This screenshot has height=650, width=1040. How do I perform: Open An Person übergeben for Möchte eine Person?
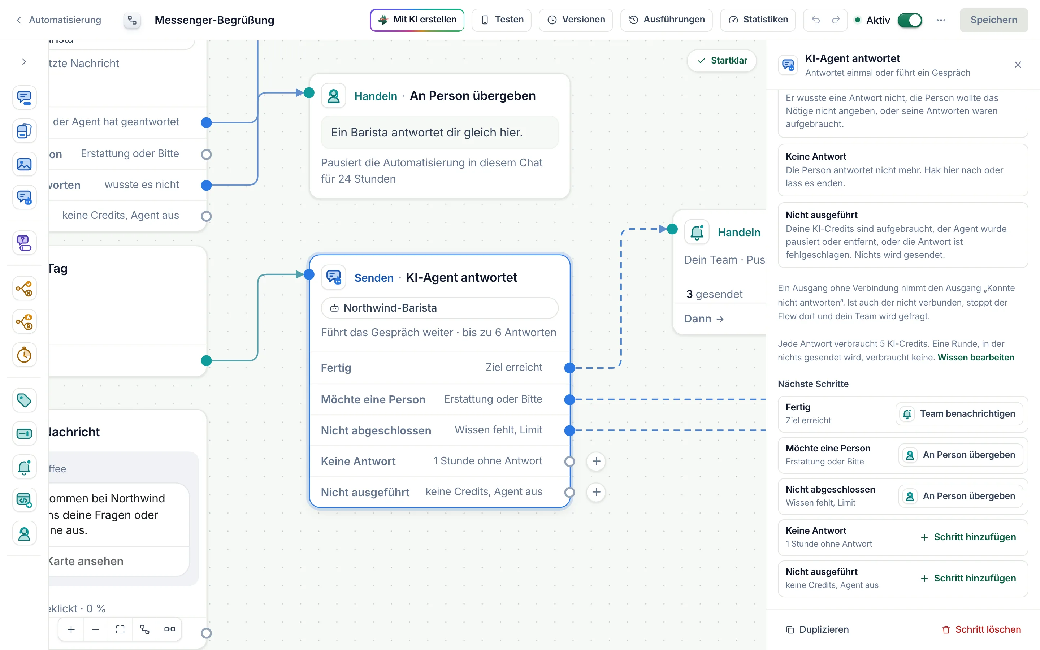[x=961, y=455]
